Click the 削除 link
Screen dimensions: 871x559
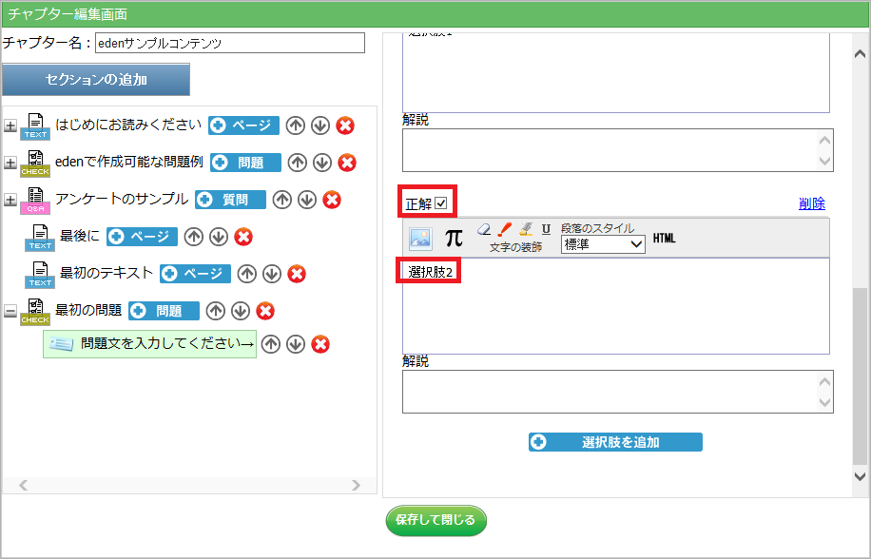point(811,203)
